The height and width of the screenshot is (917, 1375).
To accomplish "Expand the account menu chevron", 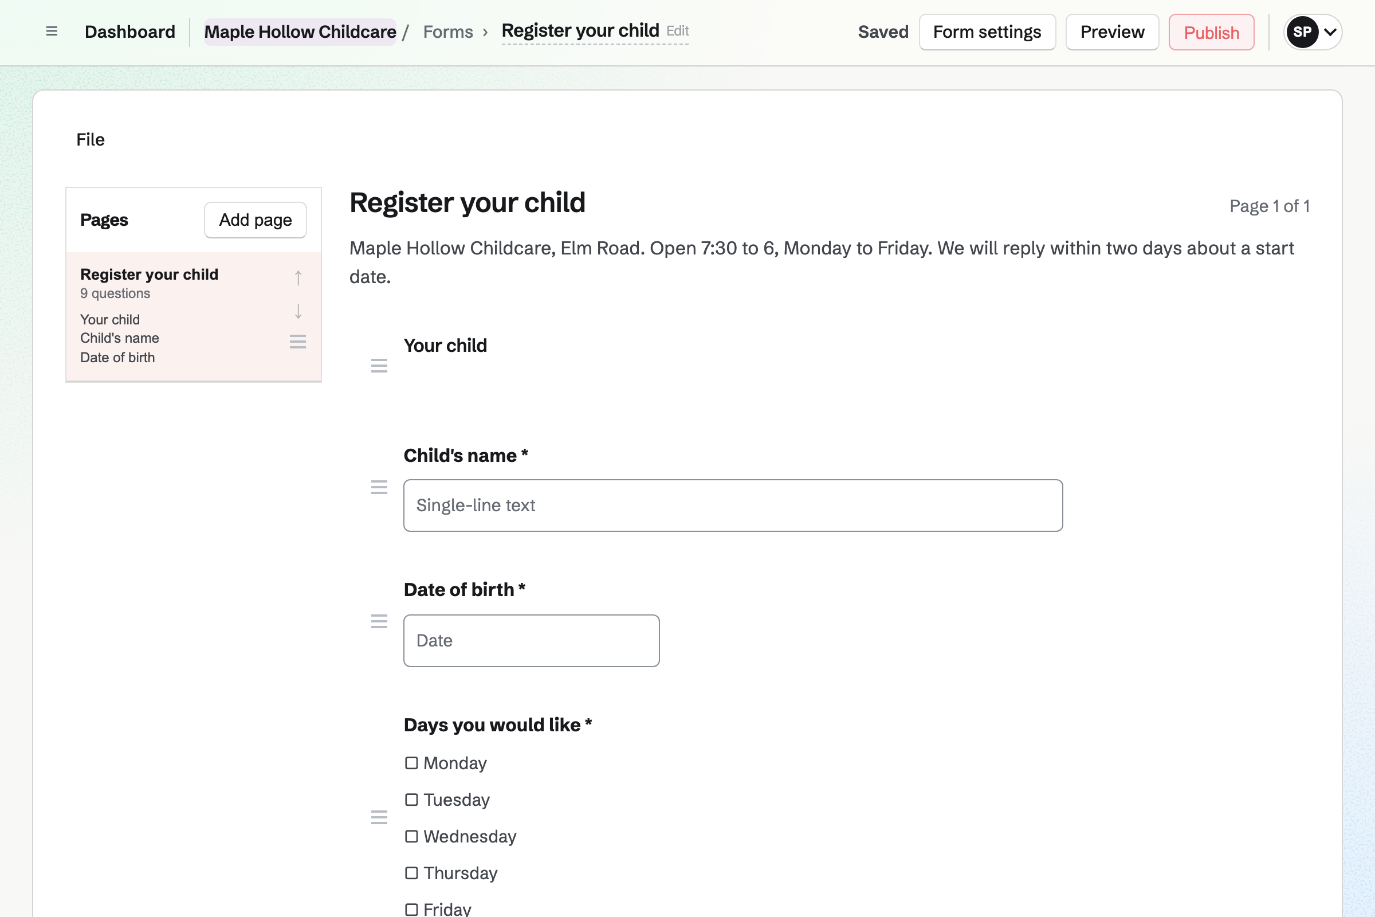I will (x=1330, y=32).
